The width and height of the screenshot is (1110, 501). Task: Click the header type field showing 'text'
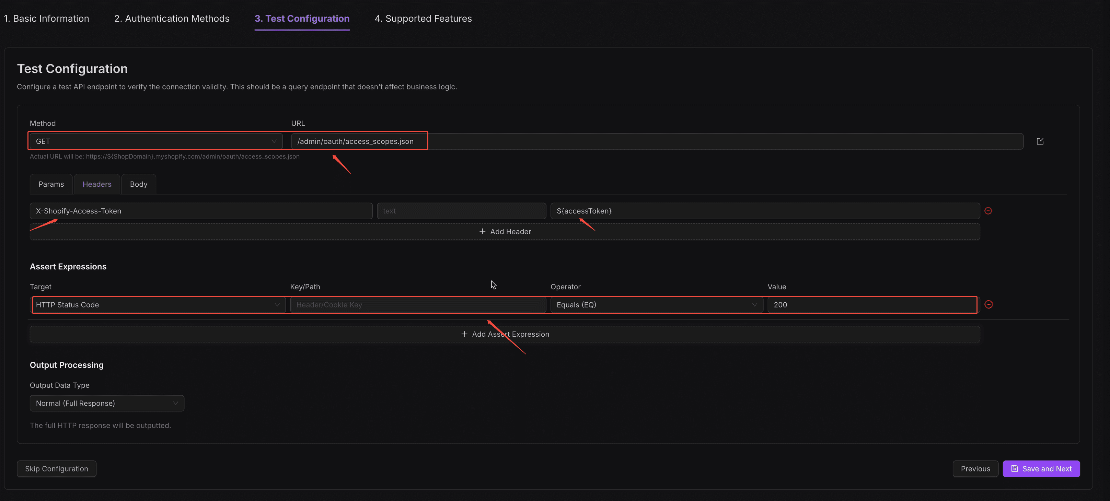(x=461, y=211)
